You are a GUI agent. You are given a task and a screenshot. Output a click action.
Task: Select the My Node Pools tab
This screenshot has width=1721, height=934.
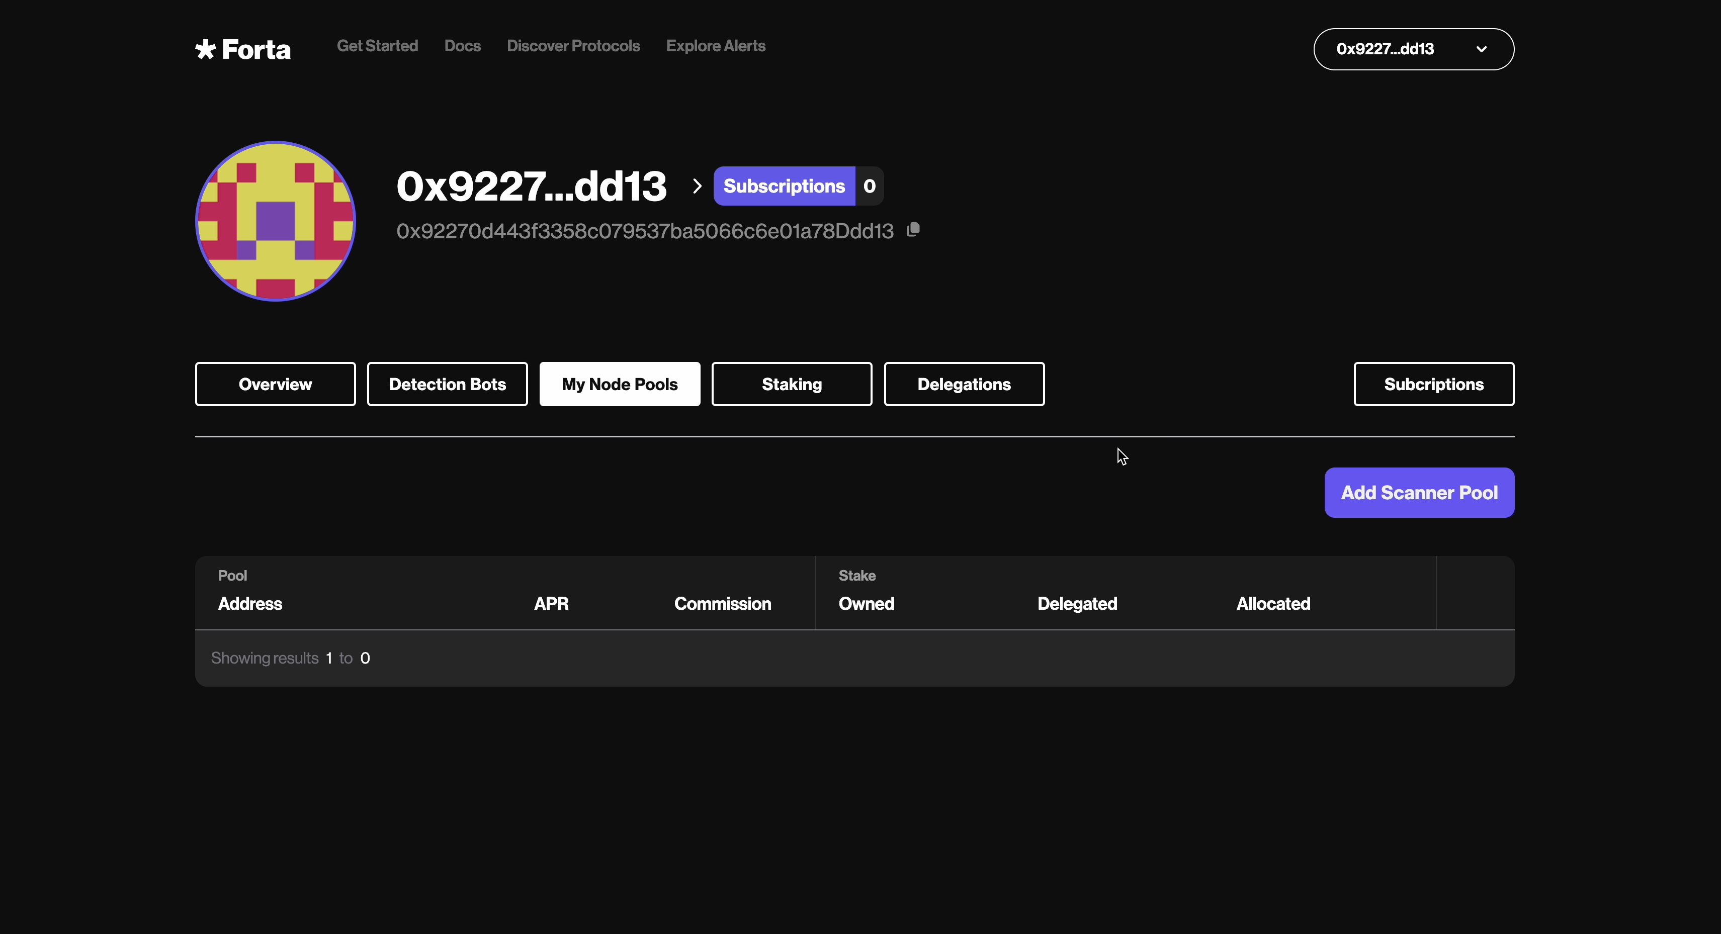(620, 384)
